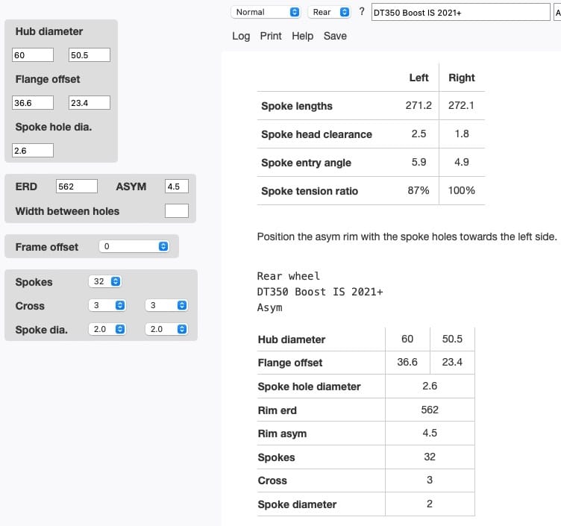Select the right flange offset field (23.4)
This screenshot has height=526, width=561.
[x=89, y=103]
